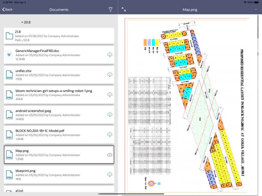Viewport: 262px width, 196px height.
Task: Select unifier.xlsx file name
Action: 24,71
